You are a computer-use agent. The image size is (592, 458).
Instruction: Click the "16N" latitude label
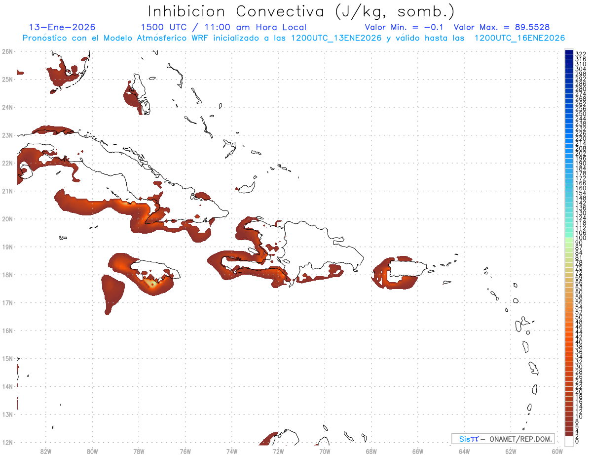click(x=7, y=331)
